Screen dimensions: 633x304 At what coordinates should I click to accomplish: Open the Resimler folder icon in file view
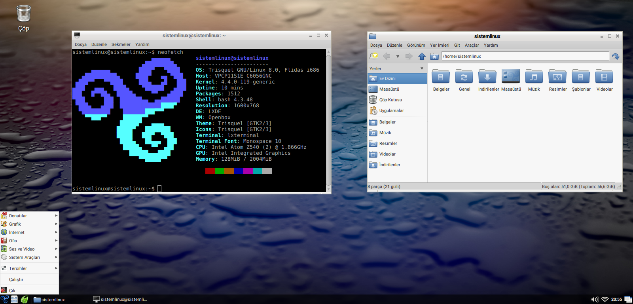(x=557, y=76)
